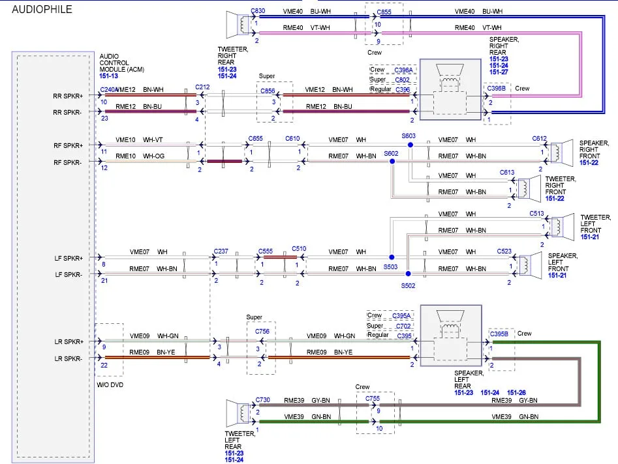The width and height of the screenshot is (618, 464).
Task: Click connector label C513
Action: click(536, 213)
